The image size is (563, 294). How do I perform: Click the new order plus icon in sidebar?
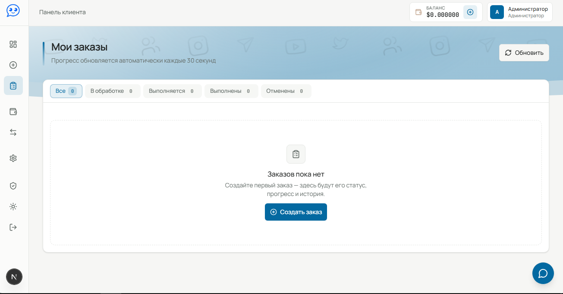coord(13,65)
